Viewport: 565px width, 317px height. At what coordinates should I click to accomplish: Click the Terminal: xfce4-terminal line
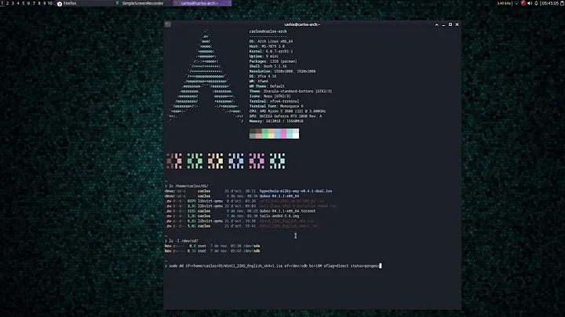[274, 101]
